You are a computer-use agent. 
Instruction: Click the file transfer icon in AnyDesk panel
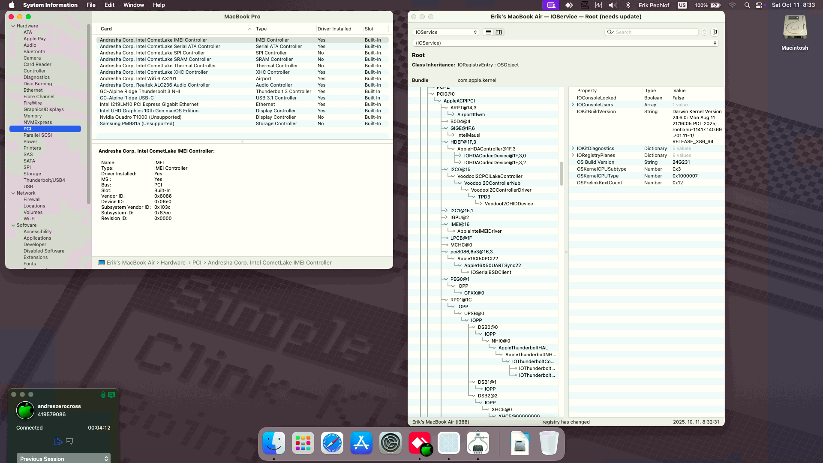pos(58,441)
